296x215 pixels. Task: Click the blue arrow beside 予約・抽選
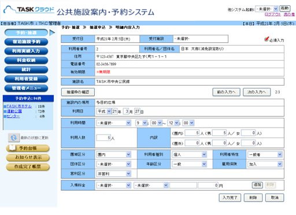52,32
